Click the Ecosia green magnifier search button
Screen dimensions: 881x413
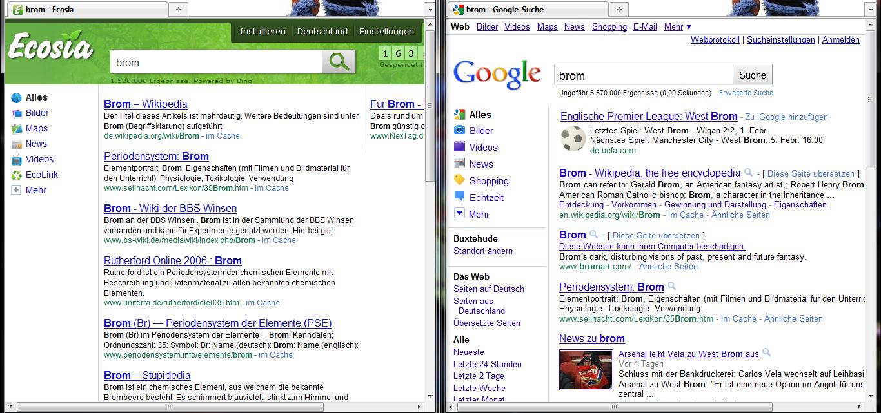click(x=339, y=62)
